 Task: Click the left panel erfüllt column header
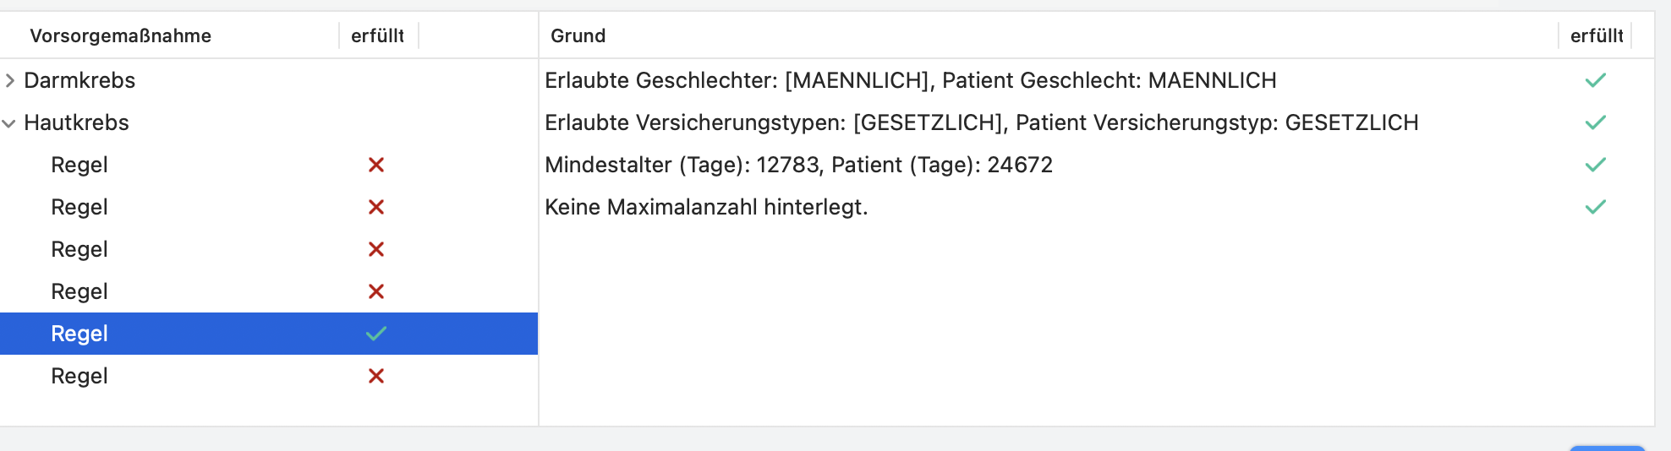point(377,35)
